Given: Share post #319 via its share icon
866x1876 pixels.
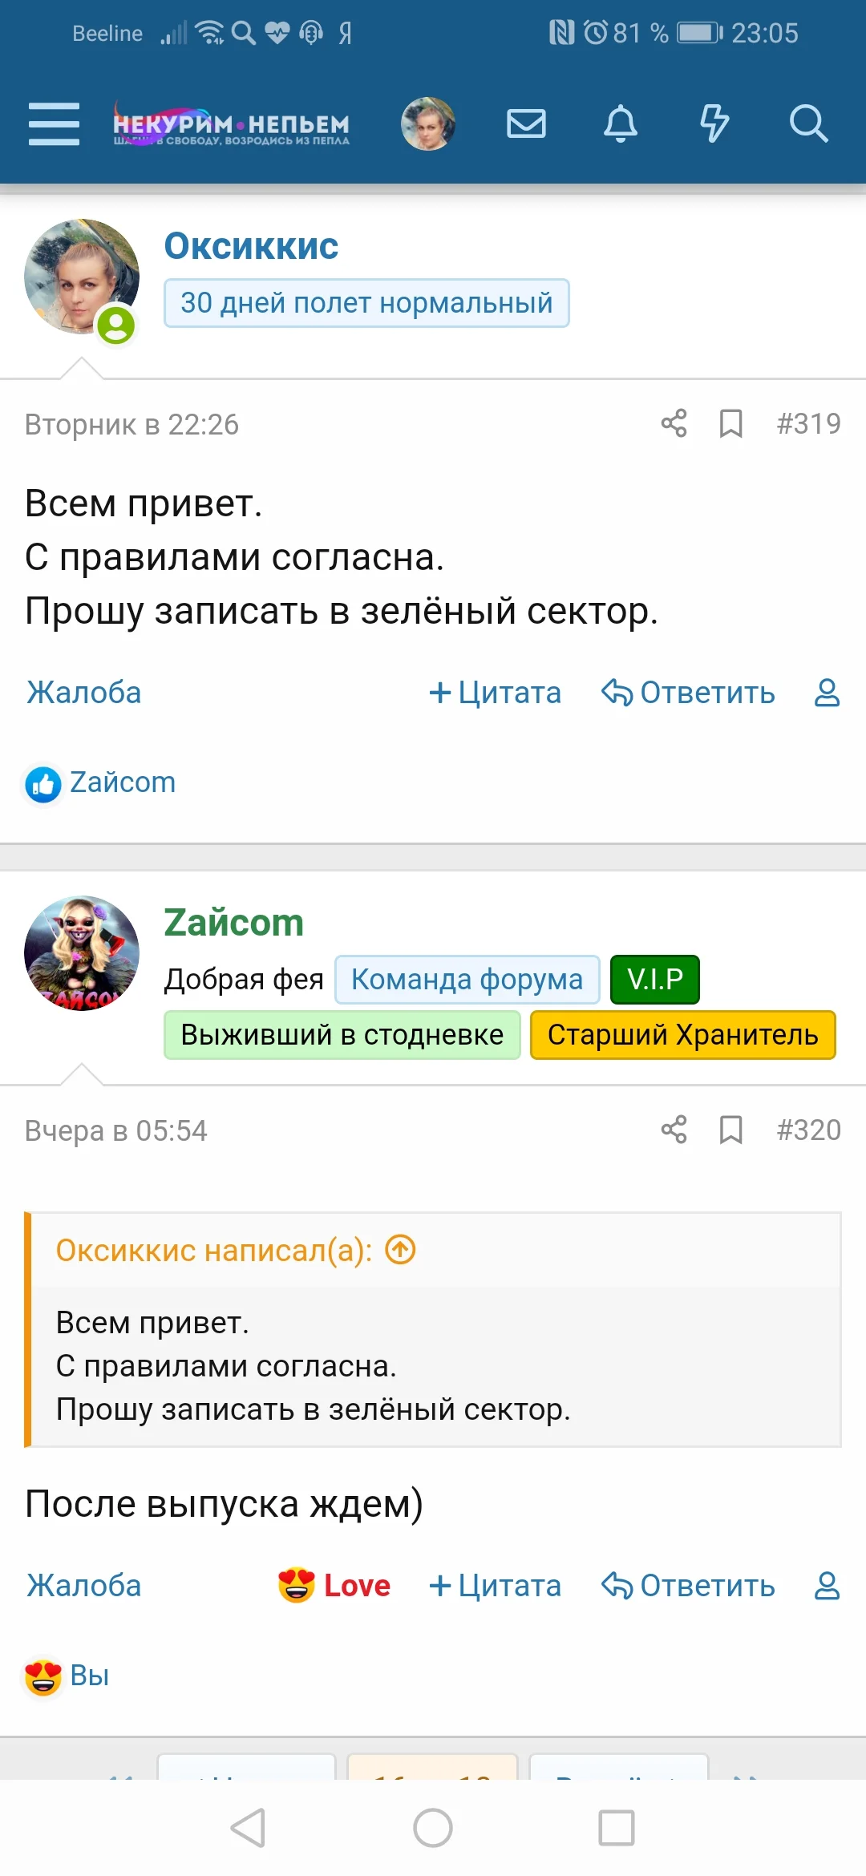Looking at the screenshot, I should 673,424.
